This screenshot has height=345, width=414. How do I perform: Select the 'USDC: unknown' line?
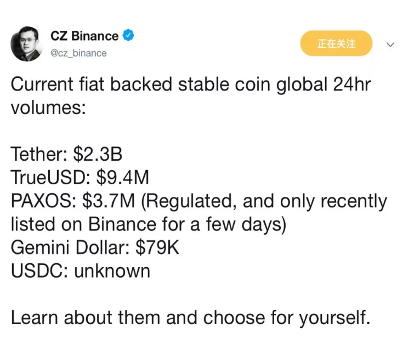81,271
